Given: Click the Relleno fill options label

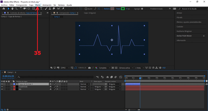Looking at the screenshot, I should point(107,9).
